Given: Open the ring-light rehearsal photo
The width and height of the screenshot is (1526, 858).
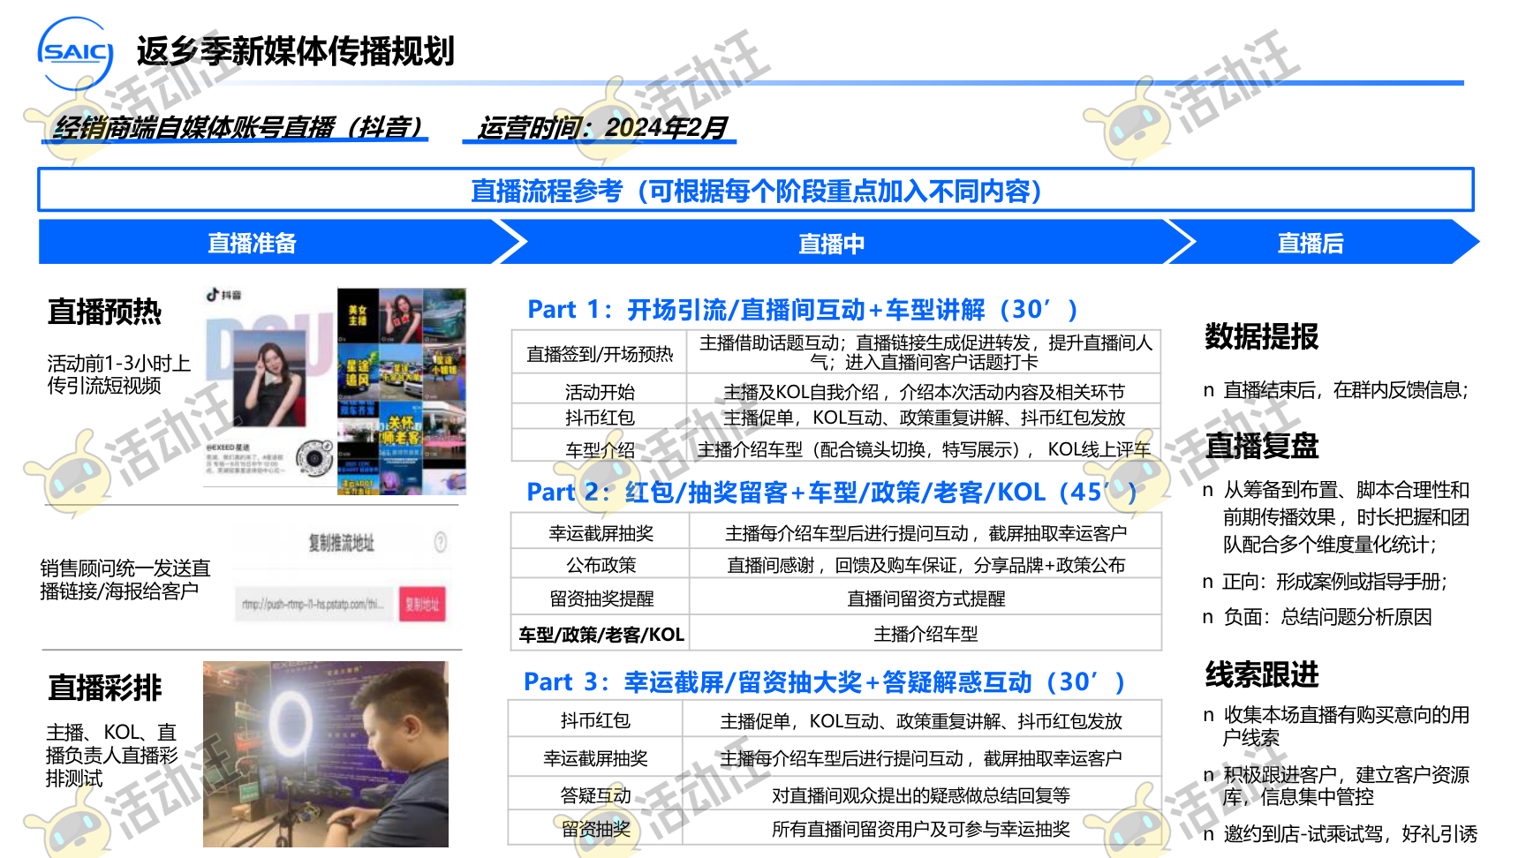Looking at the screenshot, I should pos(326,754).
